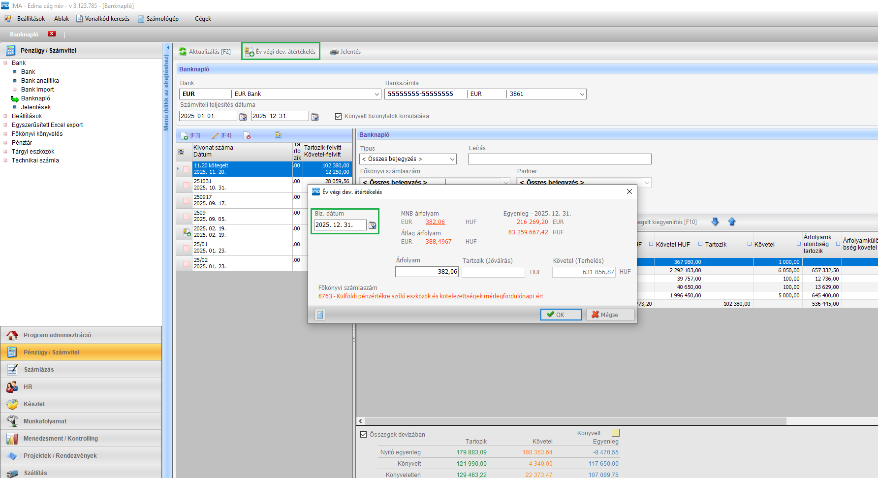Click the blue down arrow icon
This screenshot has width=878, height=478.
pos(715,222)
